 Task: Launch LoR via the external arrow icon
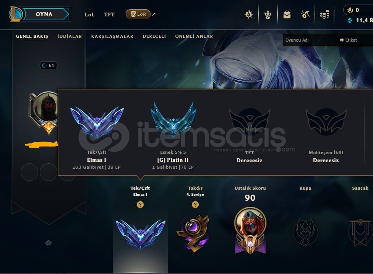(154, 14)
